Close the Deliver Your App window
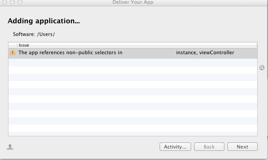268x160 pixels. [5, 2]
